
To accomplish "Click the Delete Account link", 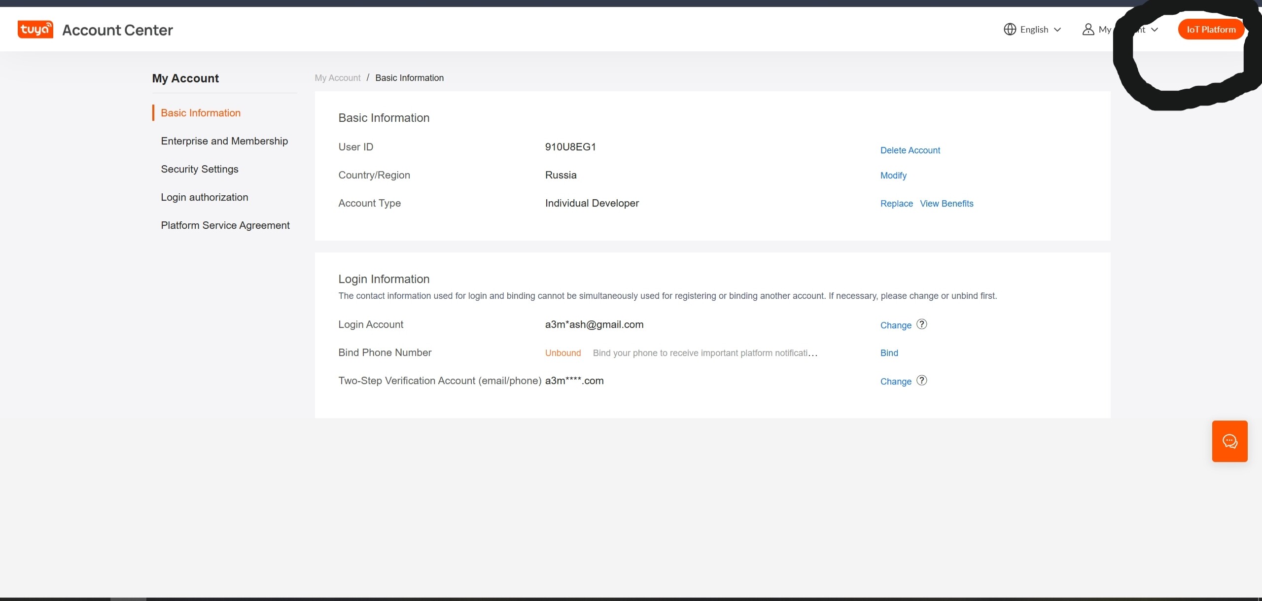I will pyautogui.click(x=910, y=150).
